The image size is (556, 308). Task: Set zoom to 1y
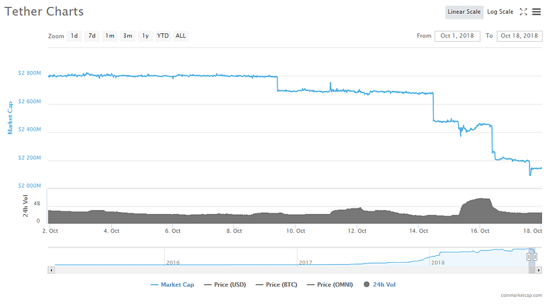145,36
